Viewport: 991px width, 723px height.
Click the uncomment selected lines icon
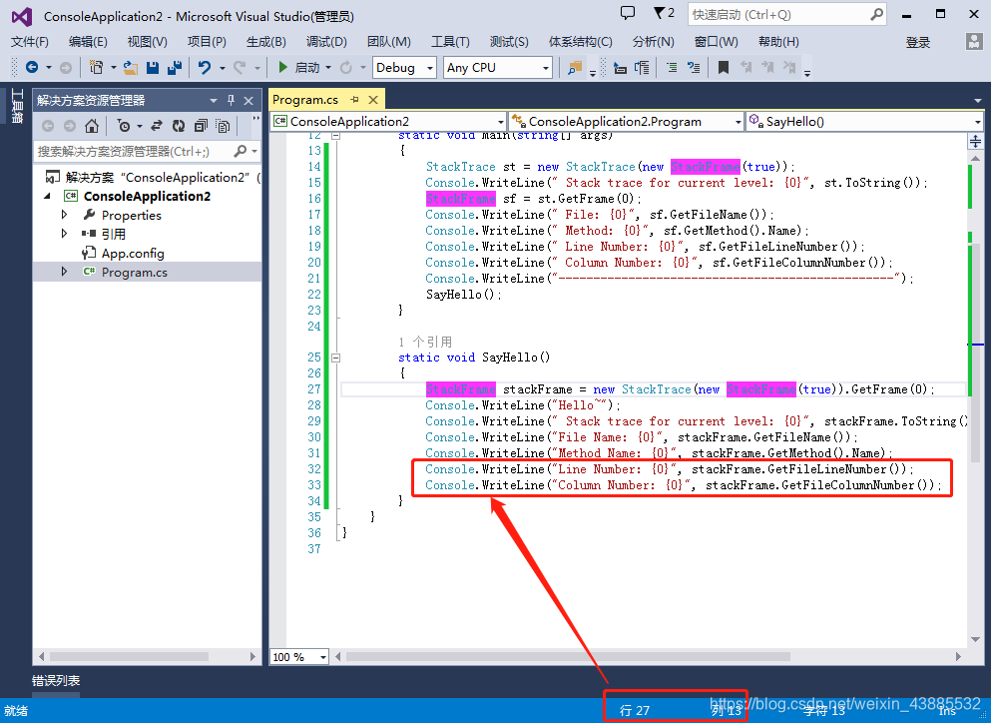pos(694,67)
